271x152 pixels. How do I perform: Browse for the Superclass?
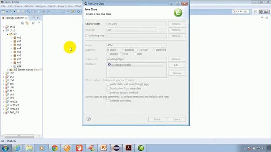pyautogui.click(x=177, y=59)
